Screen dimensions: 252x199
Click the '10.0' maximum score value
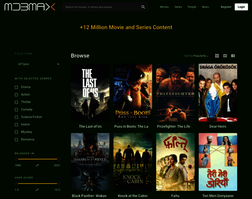pos(57,190)
